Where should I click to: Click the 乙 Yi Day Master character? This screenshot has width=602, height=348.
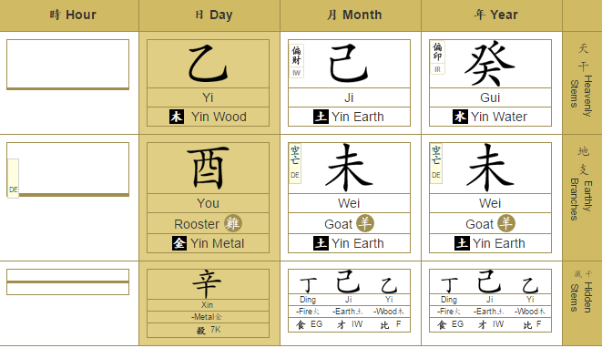click(208, 64)
